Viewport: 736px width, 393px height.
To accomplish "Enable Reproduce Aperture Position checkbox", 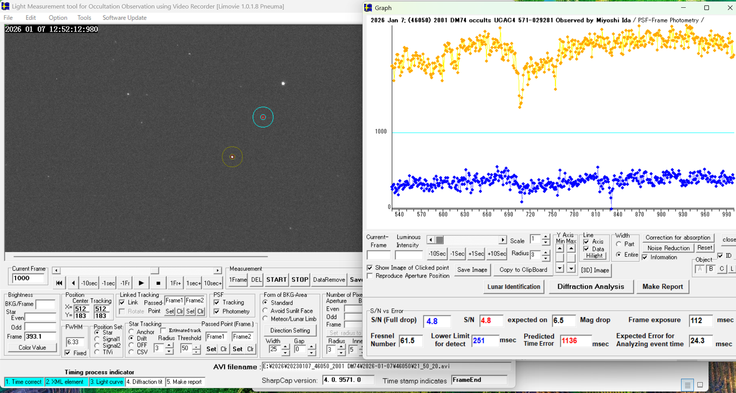I will tap(370, 276).
